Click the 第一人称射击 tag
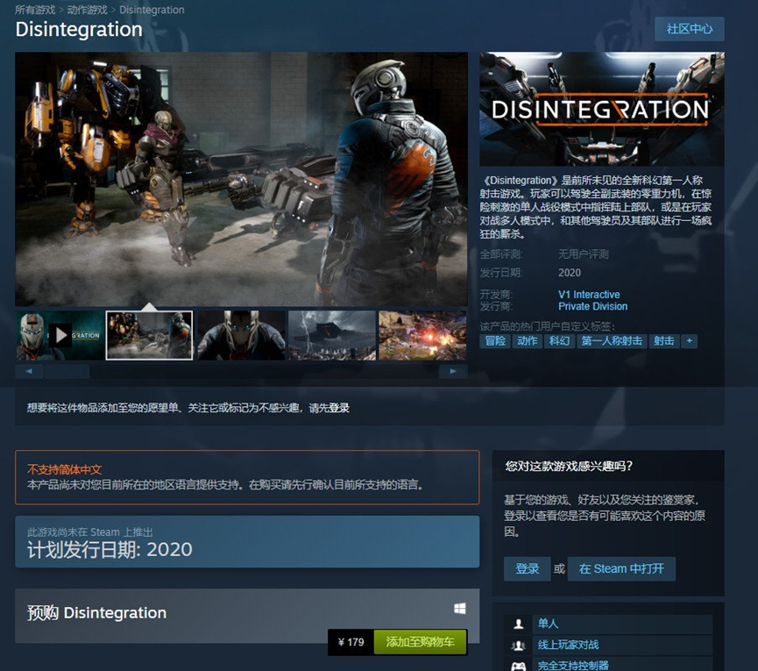This screenshot has width=758, height=671. 612,341
